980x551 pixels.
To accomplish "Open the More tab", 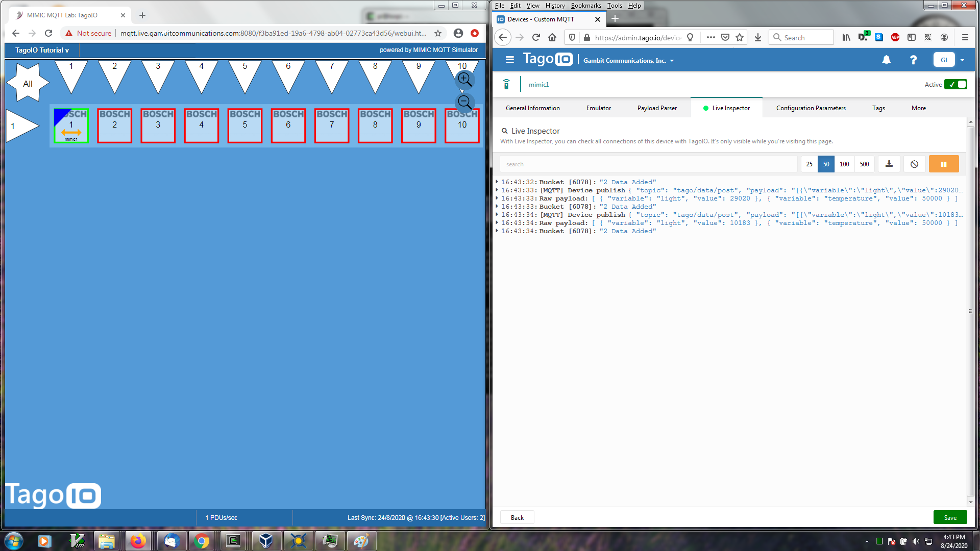I will tap(919, 108).
